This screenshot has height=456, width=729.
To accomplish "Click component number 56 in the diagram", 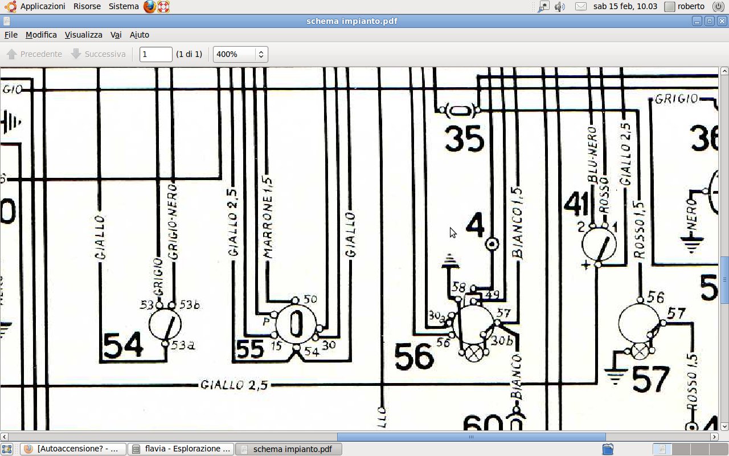I will coord(414,356).
